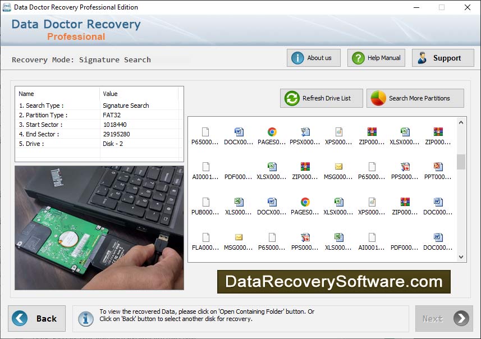Open the Help Manual
481x339 pixels.
coord(375,57)
